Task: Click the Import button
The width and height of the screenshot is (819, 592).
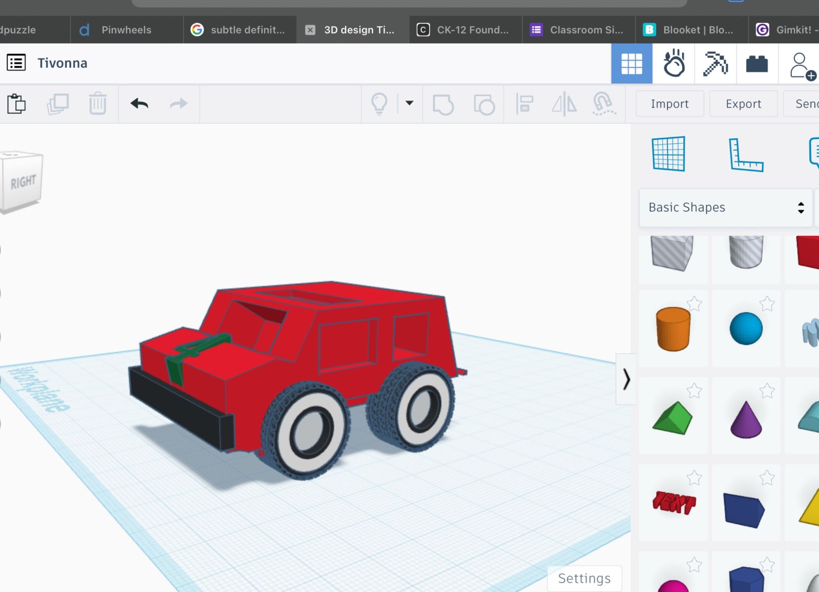Action: coord(670,104)
